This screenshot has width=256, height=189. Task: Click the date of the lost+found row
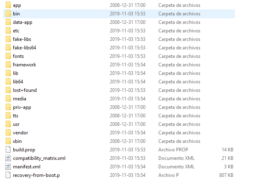click(x=128, y=90)
